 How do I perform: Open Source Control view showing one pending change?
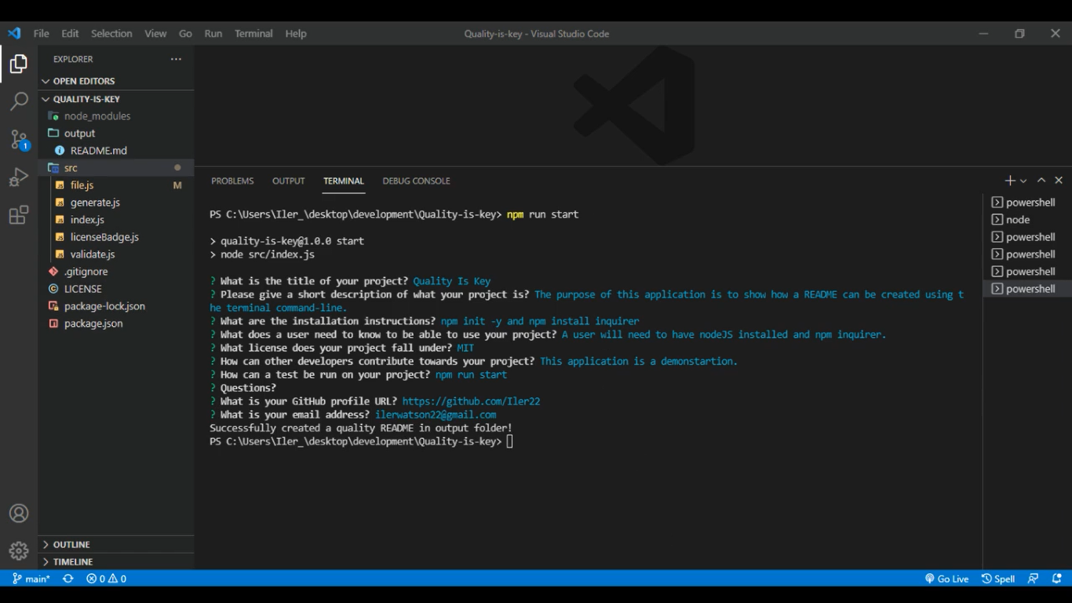[x=19, y=139]
